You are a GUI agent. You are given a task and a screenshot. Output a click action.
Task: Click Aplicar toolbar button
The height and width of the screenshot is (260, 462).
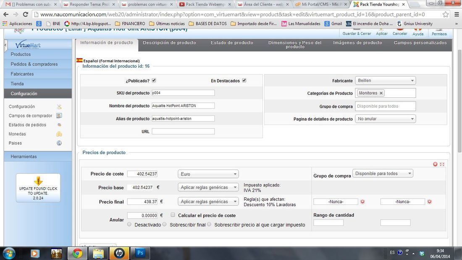coord(381,32)
